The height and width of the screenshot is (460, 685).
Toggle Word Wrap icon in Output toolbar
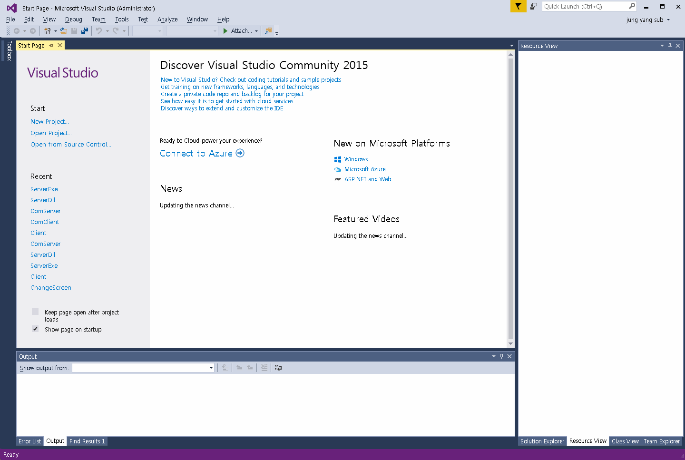coord(278,368)
